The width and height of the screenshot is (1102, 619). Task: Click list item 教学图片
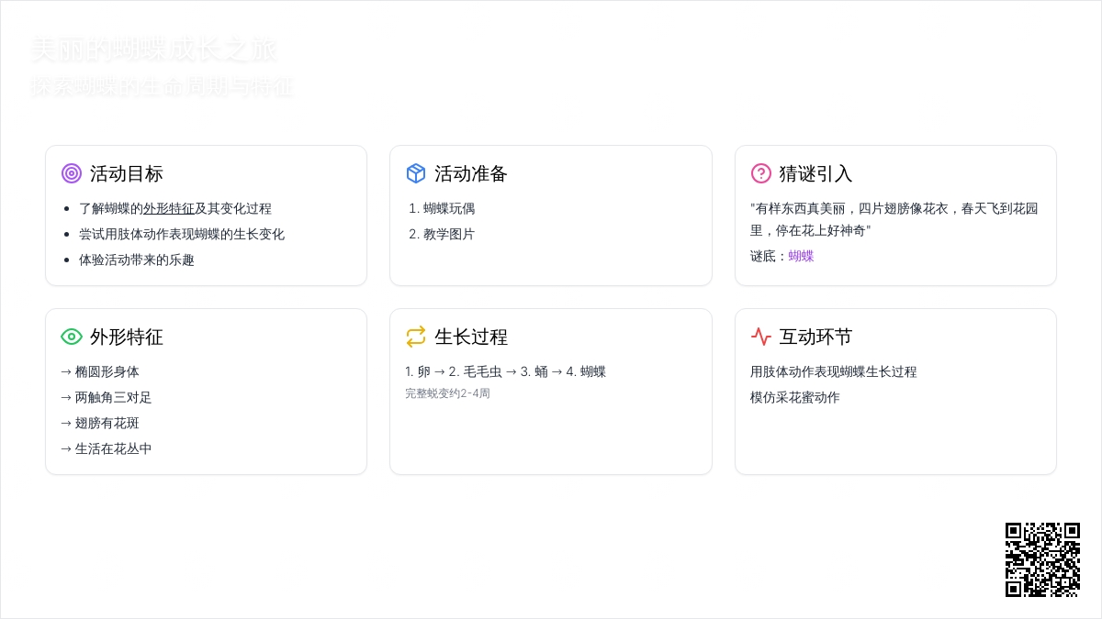[x=449, y=234]
